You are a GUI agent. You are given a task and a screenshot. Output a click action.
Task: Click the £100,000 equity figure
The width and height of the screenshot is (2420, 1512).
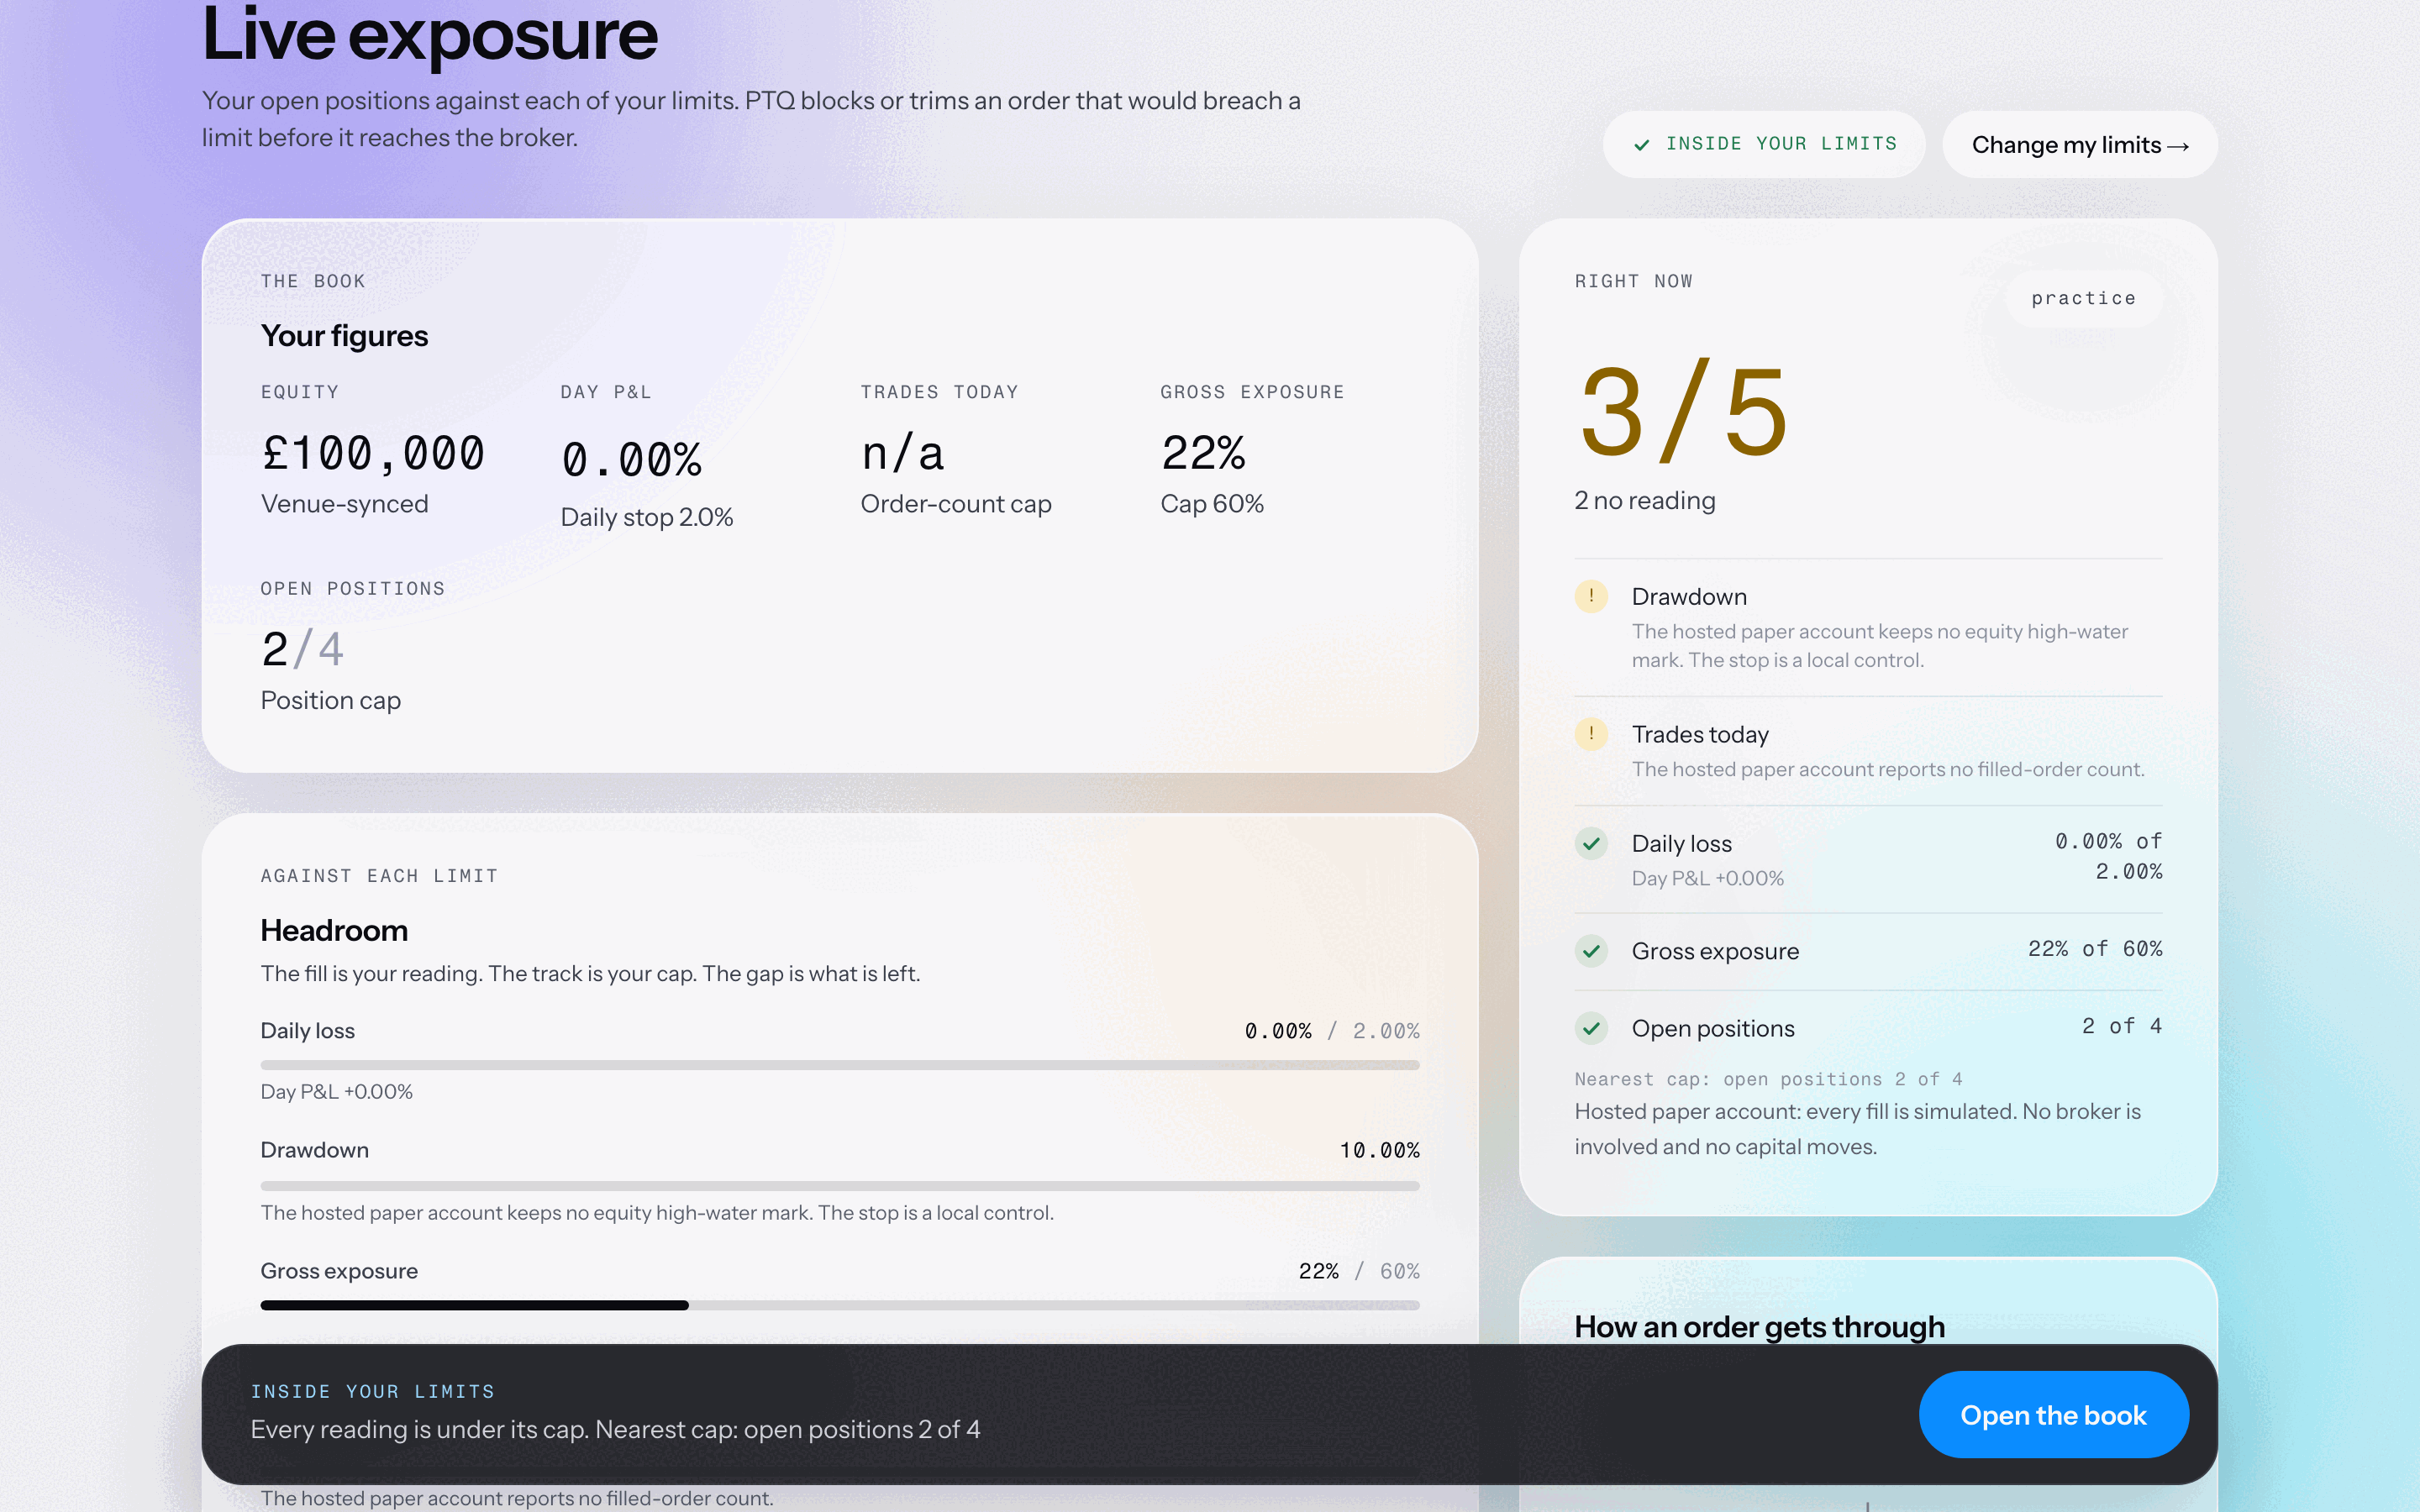(x=373, y=453)
